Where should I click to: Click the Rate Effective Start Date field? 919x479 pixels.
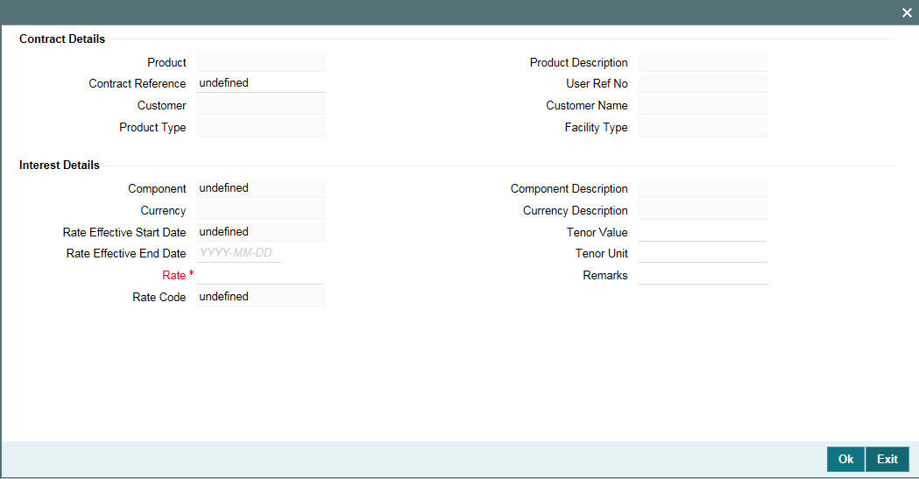pyautogui.click(x=261, y=232)
